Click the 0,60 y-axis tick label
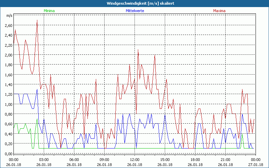 click(x=8, y=124)
